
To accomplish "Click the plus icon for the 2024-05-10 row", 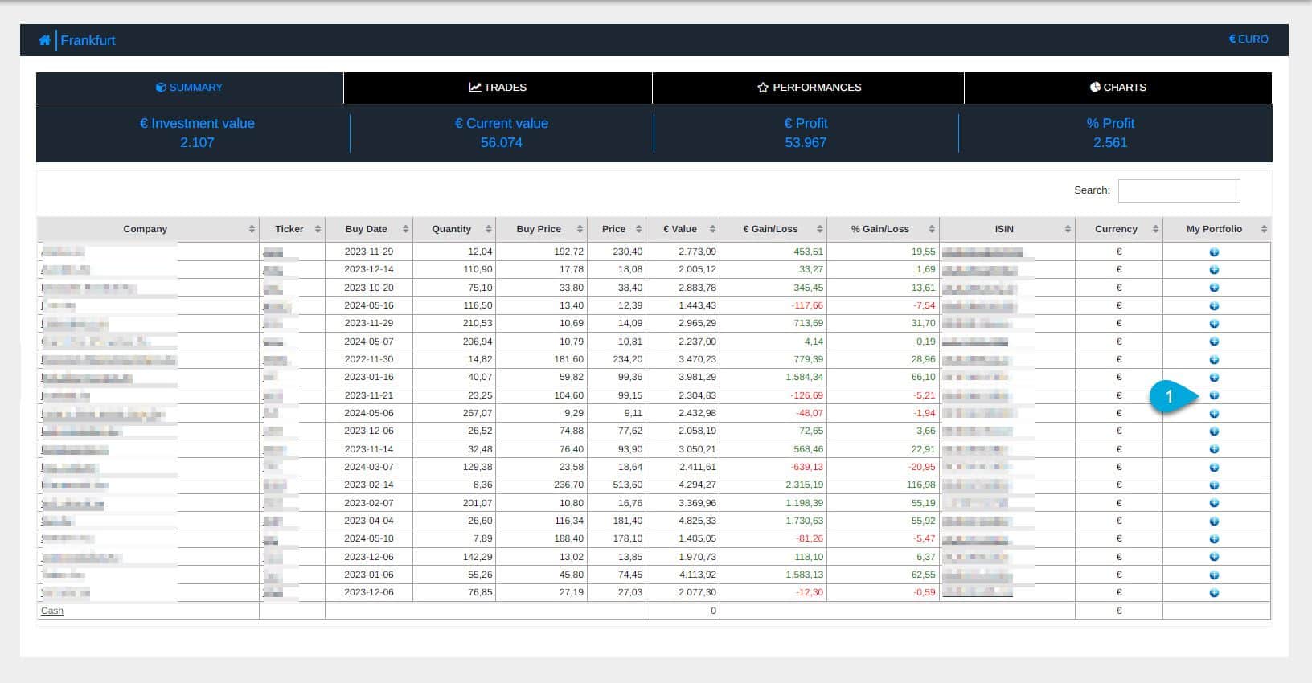I will click(1214, 539).
